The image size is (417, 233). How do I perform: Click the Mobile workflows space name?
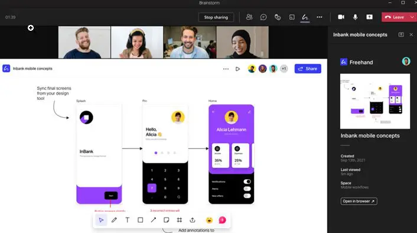354,187
